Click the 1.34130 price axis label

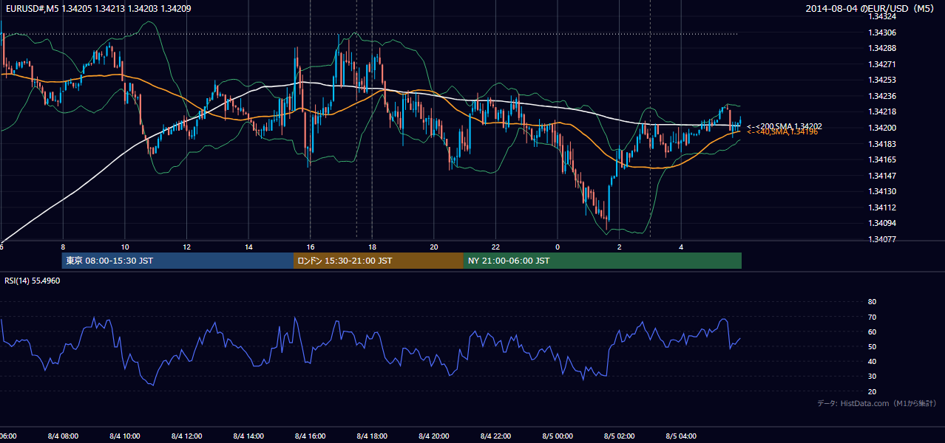882,191
